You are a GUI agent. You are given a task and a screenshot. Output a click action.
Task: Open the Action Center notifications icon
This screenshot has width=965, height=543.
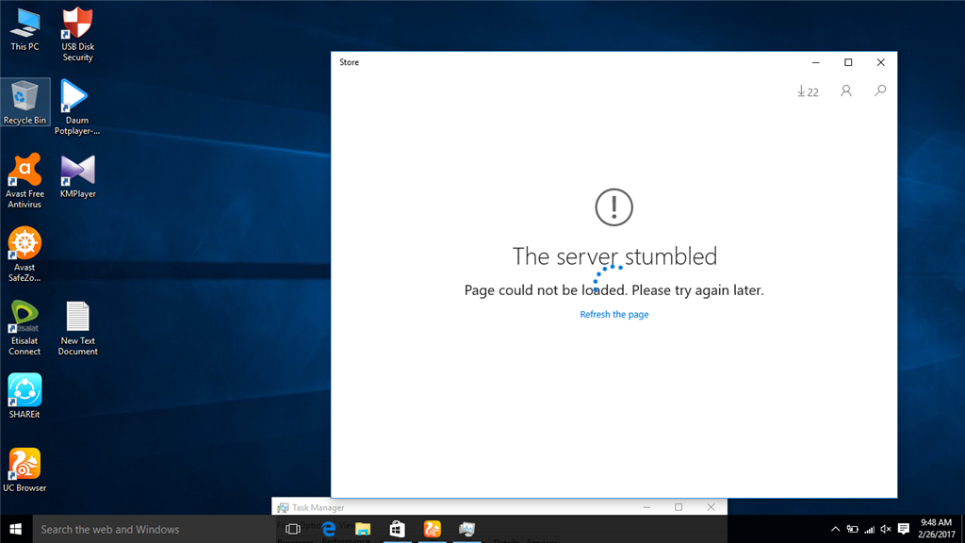tap(904, 529)
